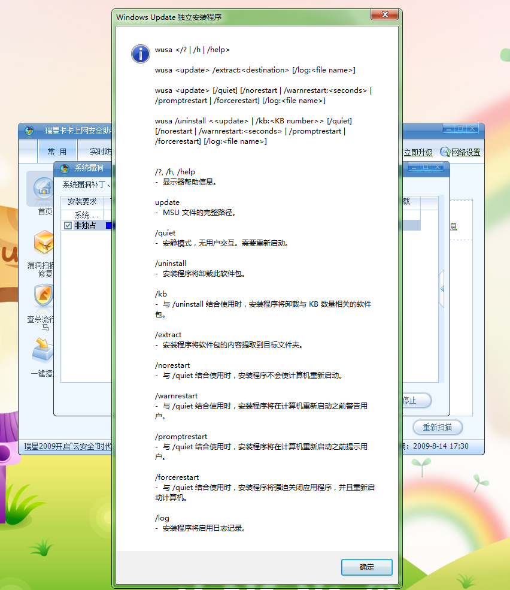
Task: Open the 瑞星2009开启"云安全"时代 status link
Action: coord(68,446)
